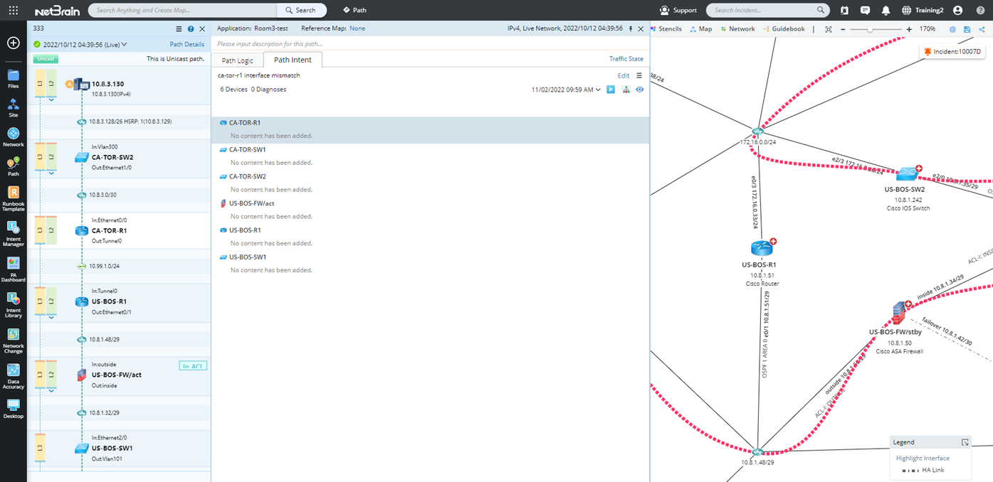Open the notifications bell

pyautogui.click(x=886, y=10)
